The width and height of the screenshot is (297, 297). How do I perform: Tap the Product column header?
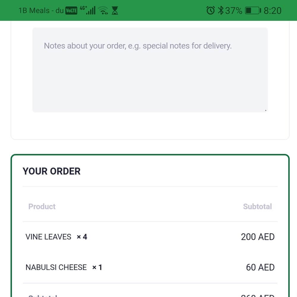(42, 206)
